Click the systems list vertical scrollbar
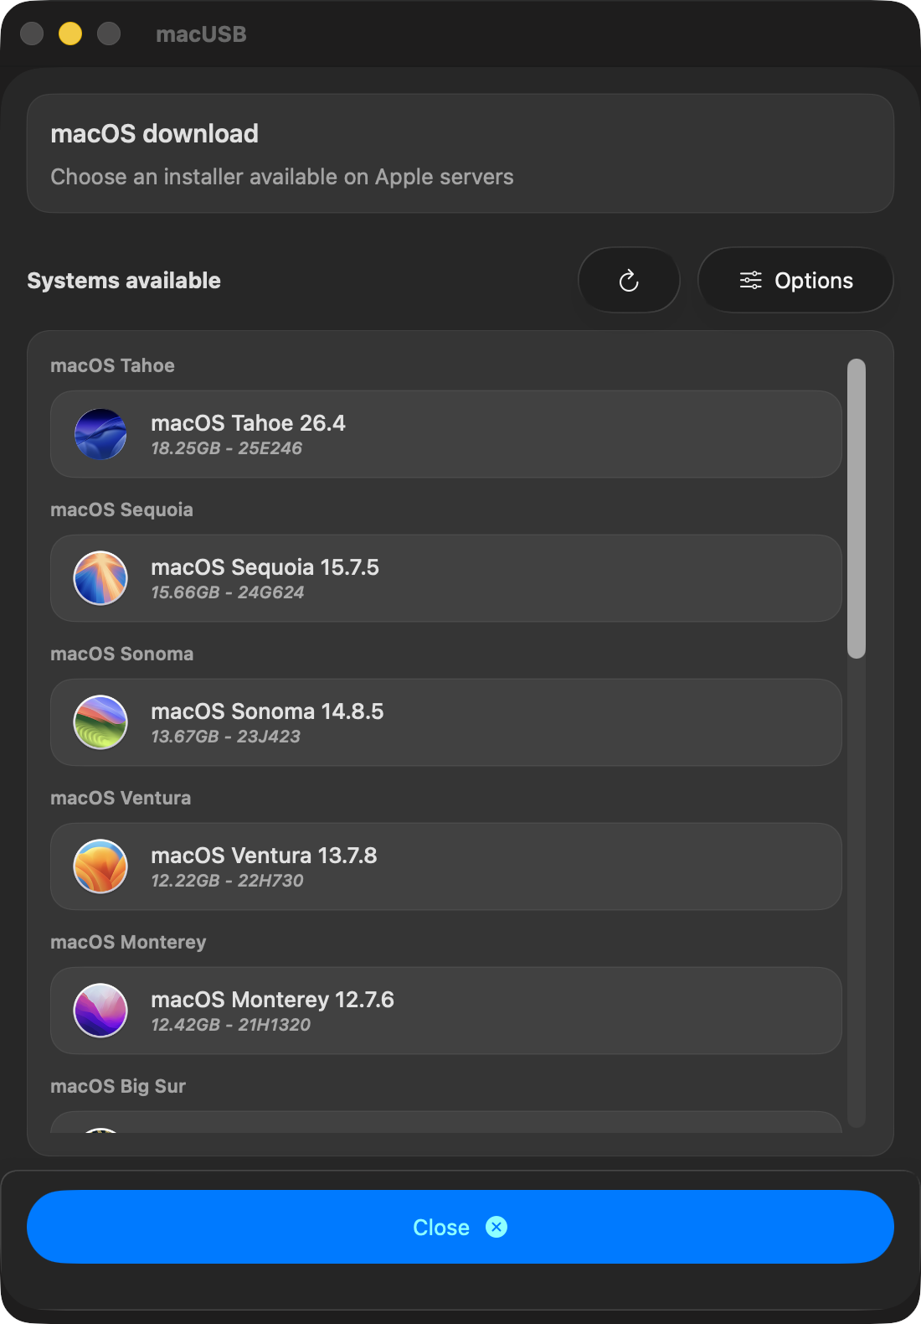This screenshot has height=1324, width=921. pyautogui.click(x=856, y=508)
